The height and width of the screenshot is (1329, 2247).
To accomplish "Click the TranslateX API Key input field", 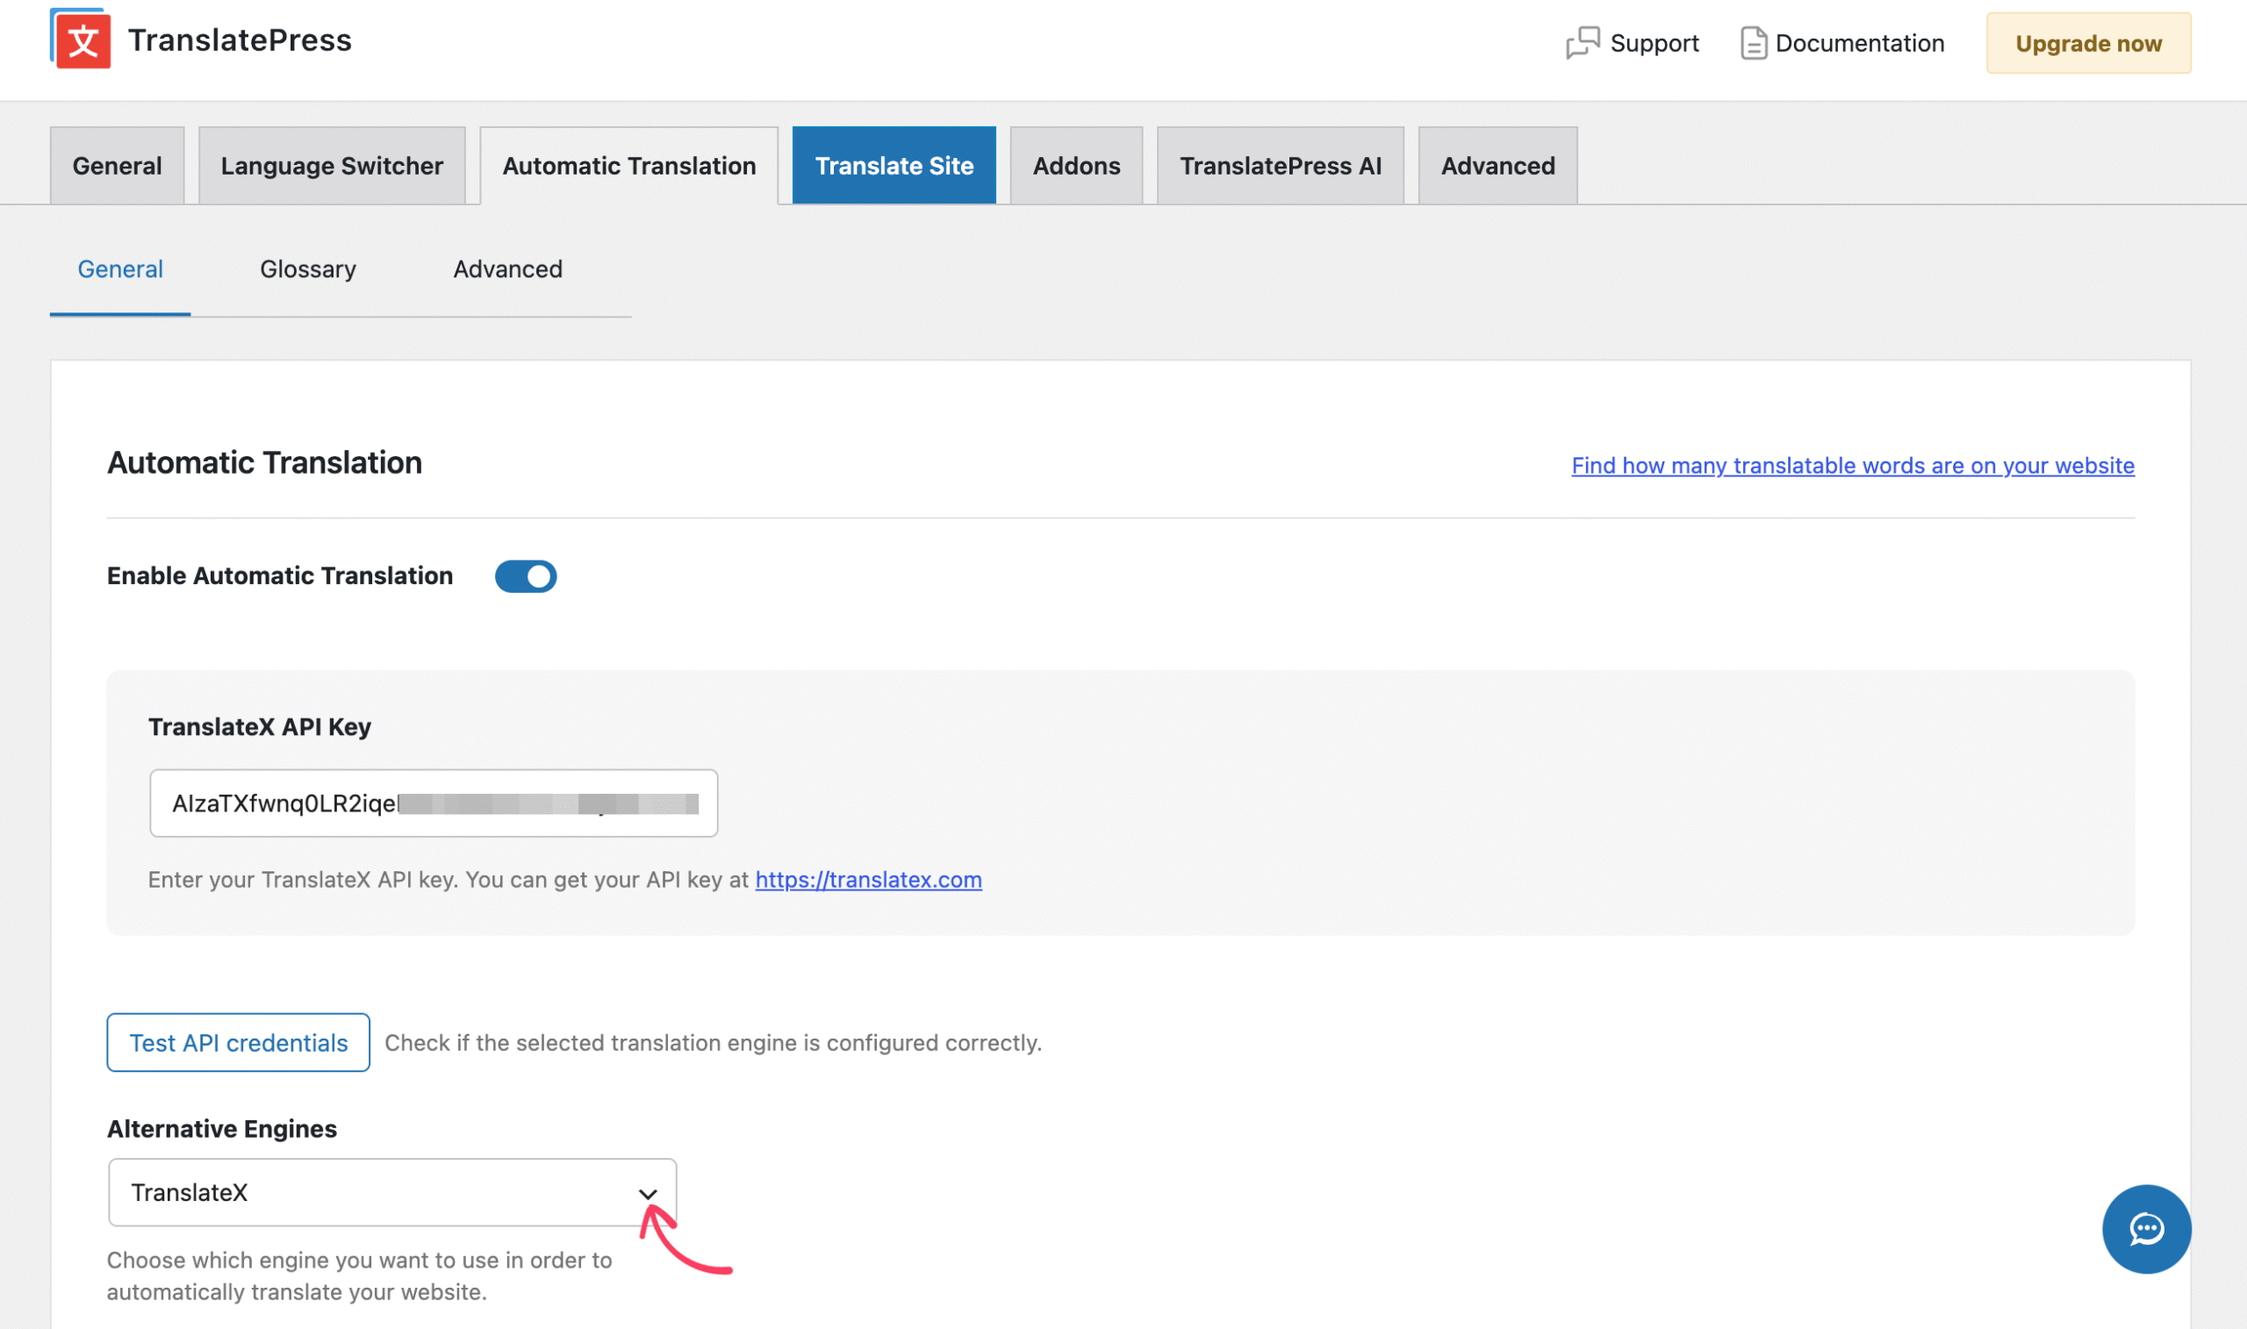I will tap(434, 804).
